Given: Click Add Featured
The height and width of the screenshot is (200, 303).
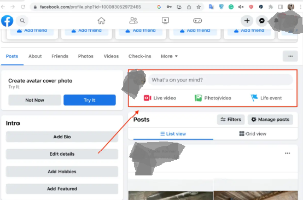Looking at the screenshot, I should pyautogui.click(x=62, y=189).
